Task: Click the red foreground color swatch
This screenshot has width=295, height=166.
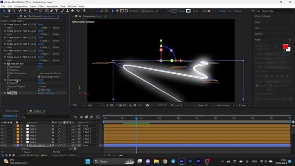Action: (285, 46)
